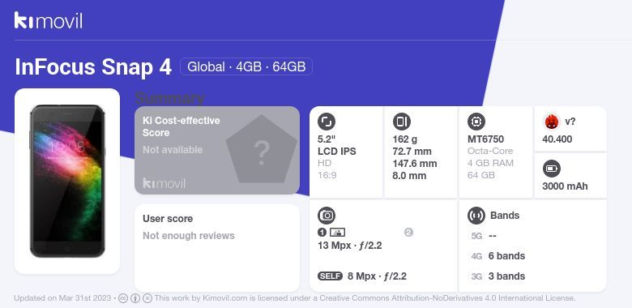Click the phone dimensions icon
Image resolution: width=632 pixels, height=308 pixels.
(401, 122)
